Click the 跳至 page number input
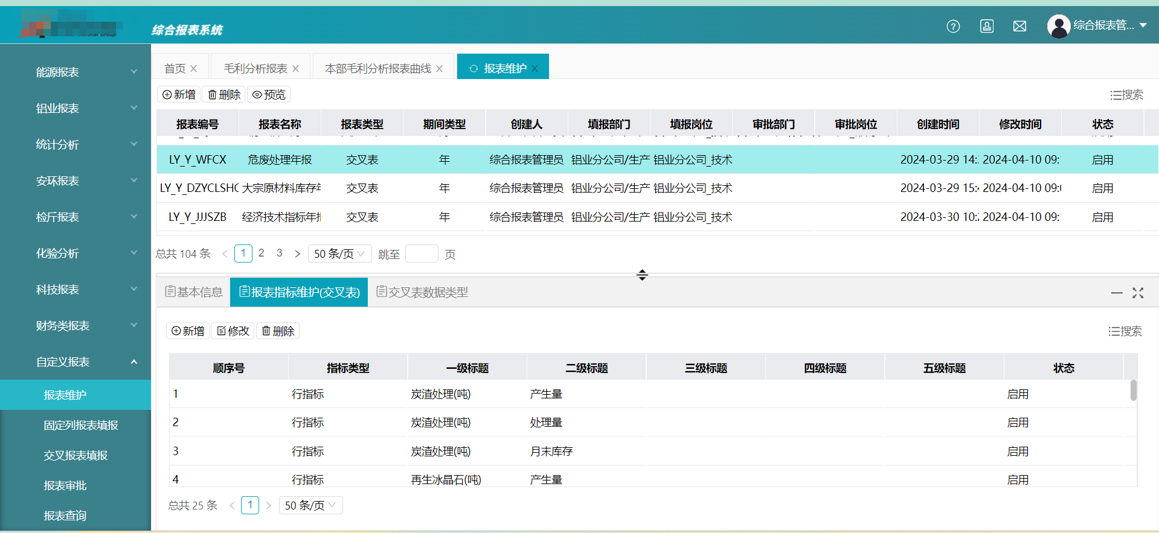1159x533 pixels. [422, 254]
